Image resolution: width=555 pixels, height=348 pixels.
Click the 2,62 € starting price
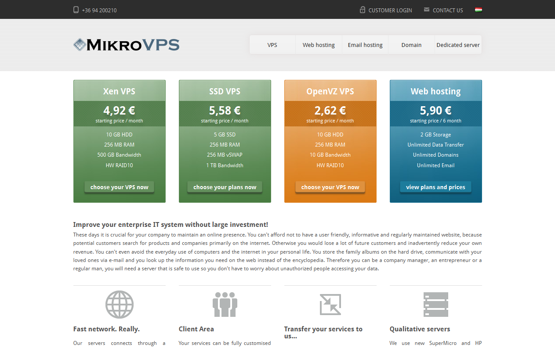330,110
